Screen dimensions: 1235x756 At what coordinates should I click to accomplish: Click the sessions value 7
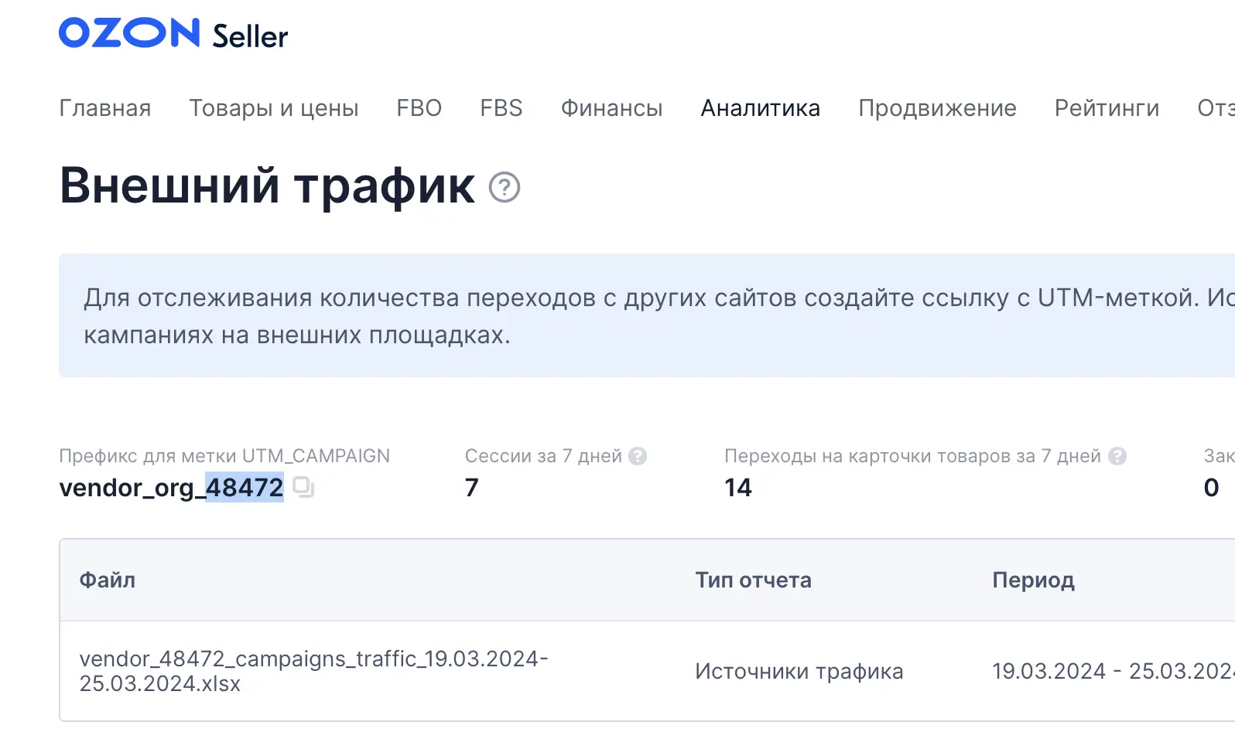[472, 488]
